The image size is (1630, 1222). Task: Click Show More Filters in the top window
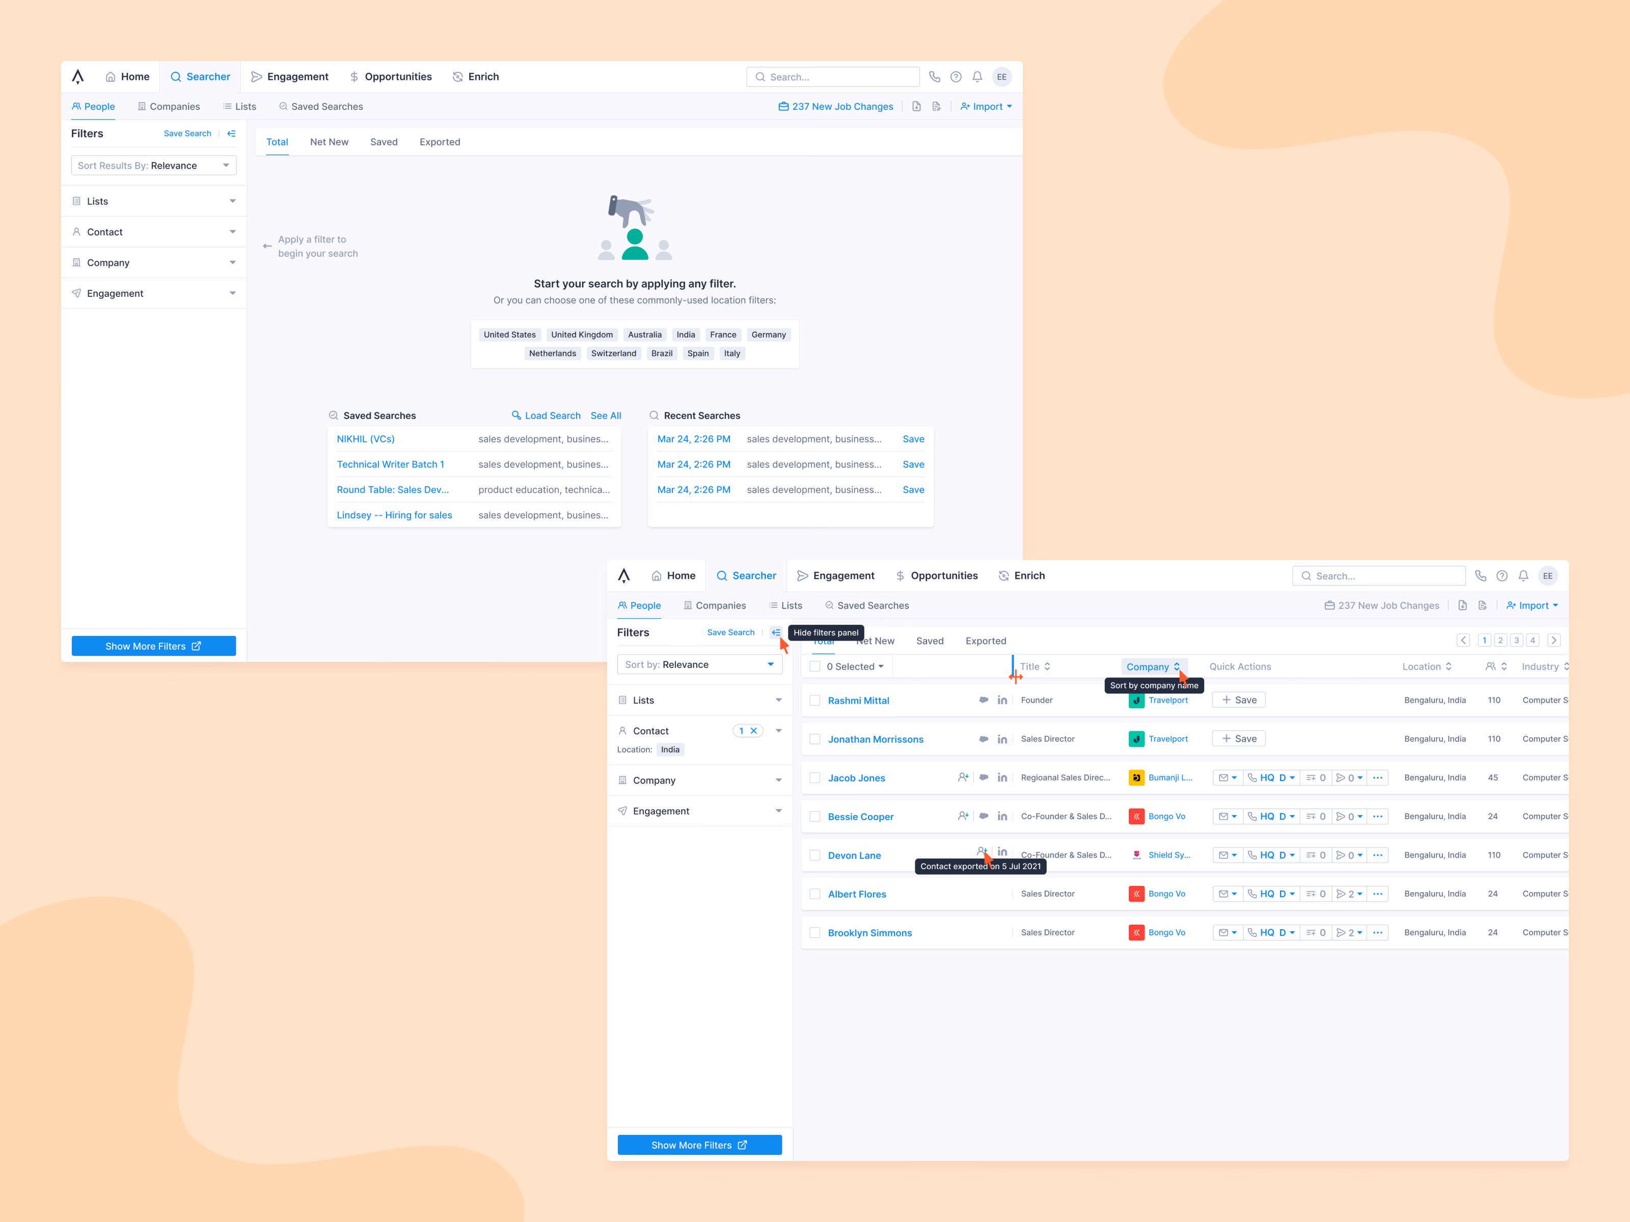coord(153,646)
